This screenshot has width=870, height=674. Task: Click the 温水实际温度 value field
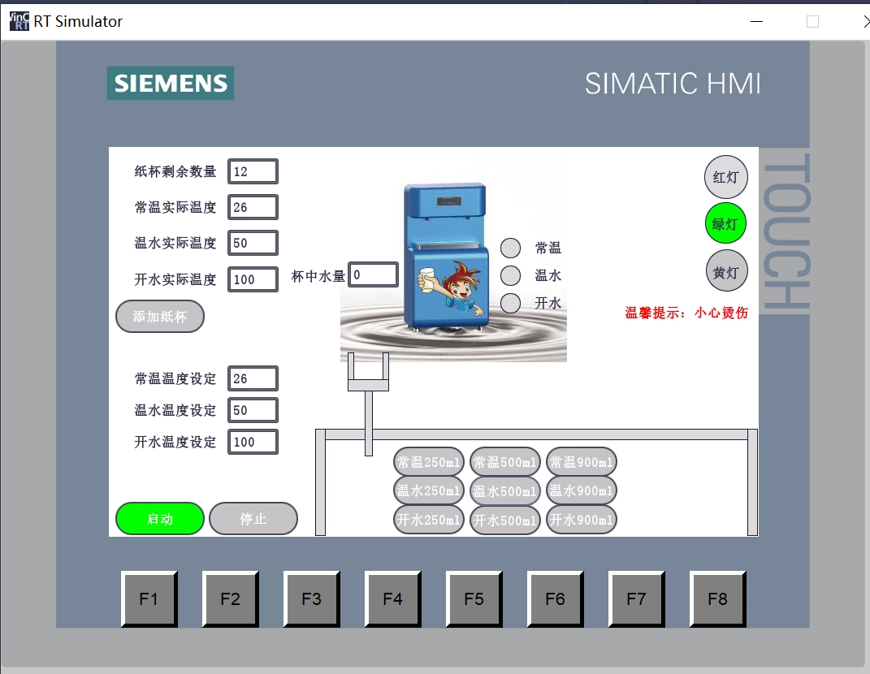(253, 243)
